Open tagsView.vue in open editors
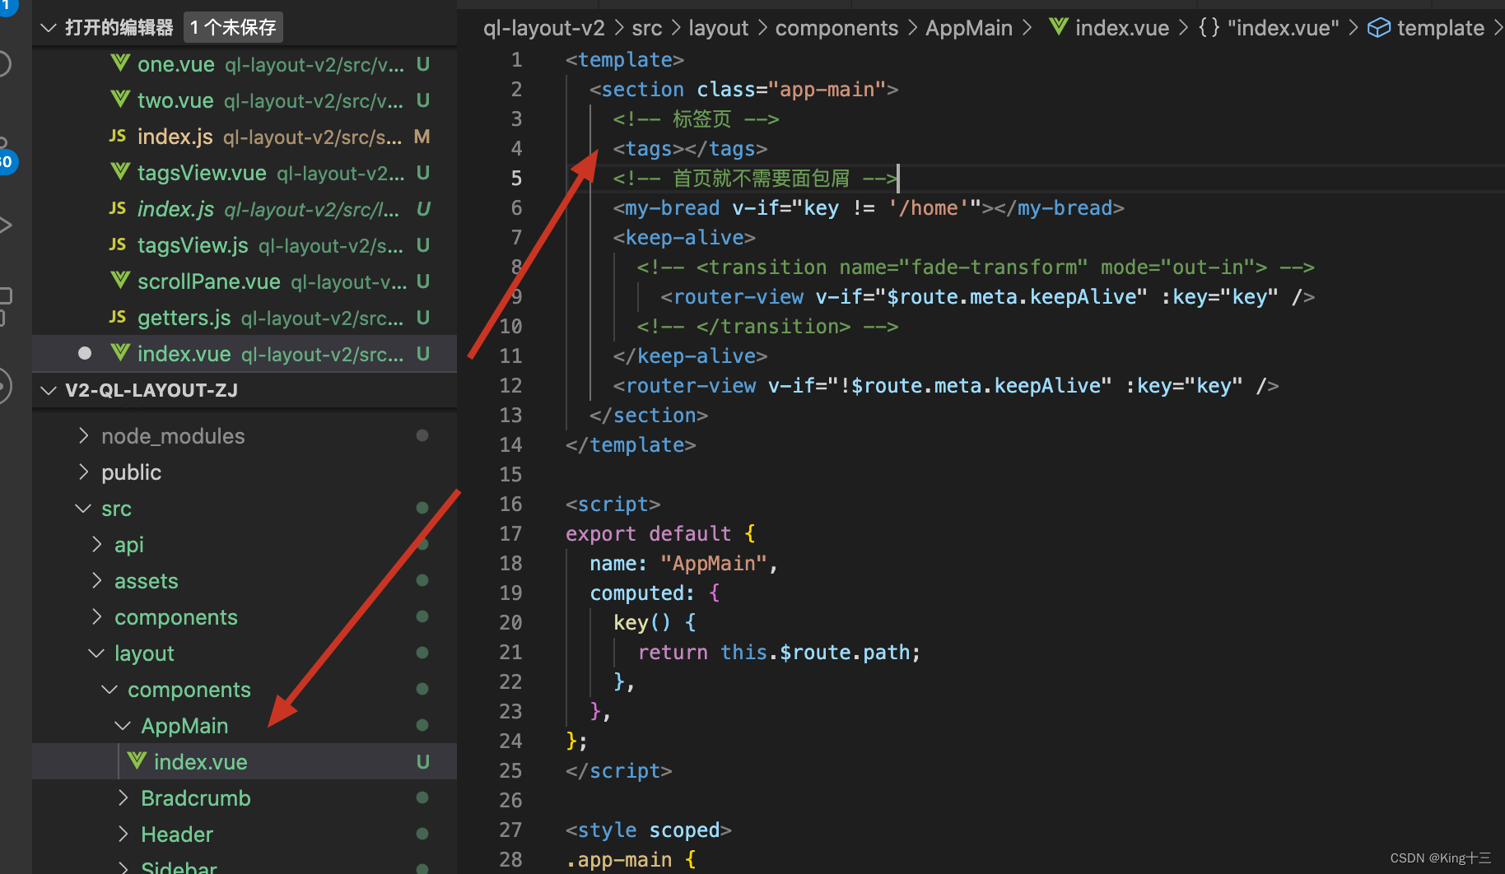The height and width of the screenshot is (874, 1505). (x=245, y=173)
